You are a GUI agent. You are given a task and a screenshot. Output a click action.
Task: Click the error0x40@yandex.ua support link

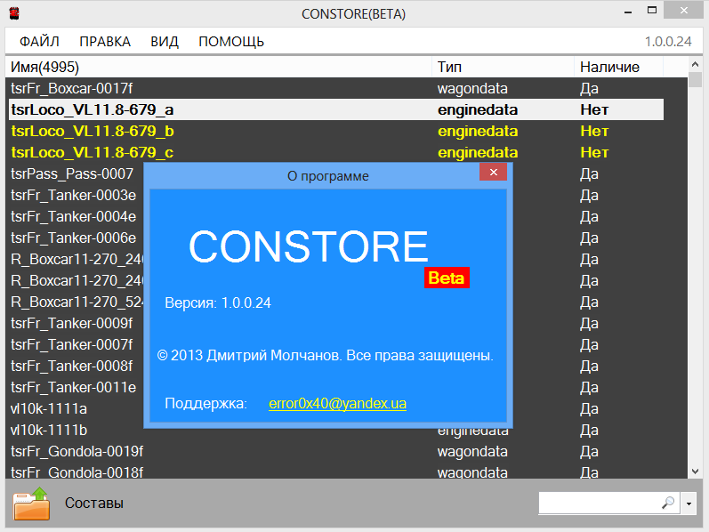[x=337, y=404]
